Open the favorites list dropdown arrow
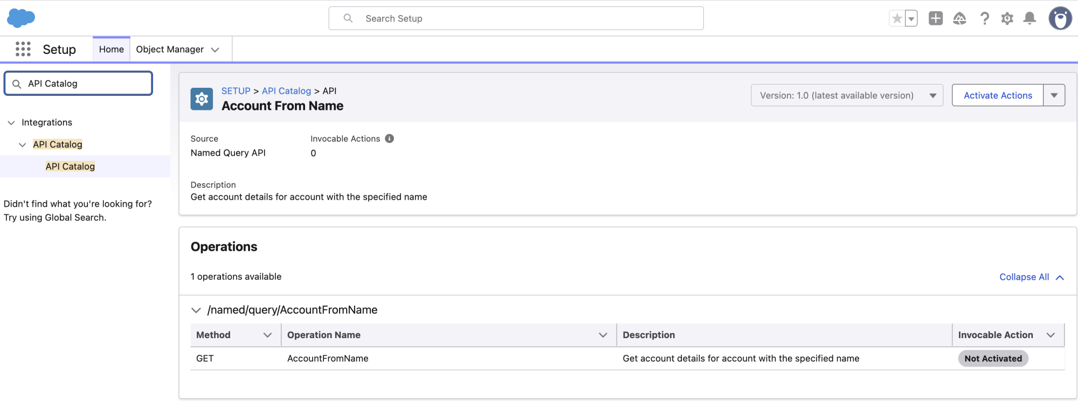This screenshot has width=1078, height=407. tap(911, 18)
